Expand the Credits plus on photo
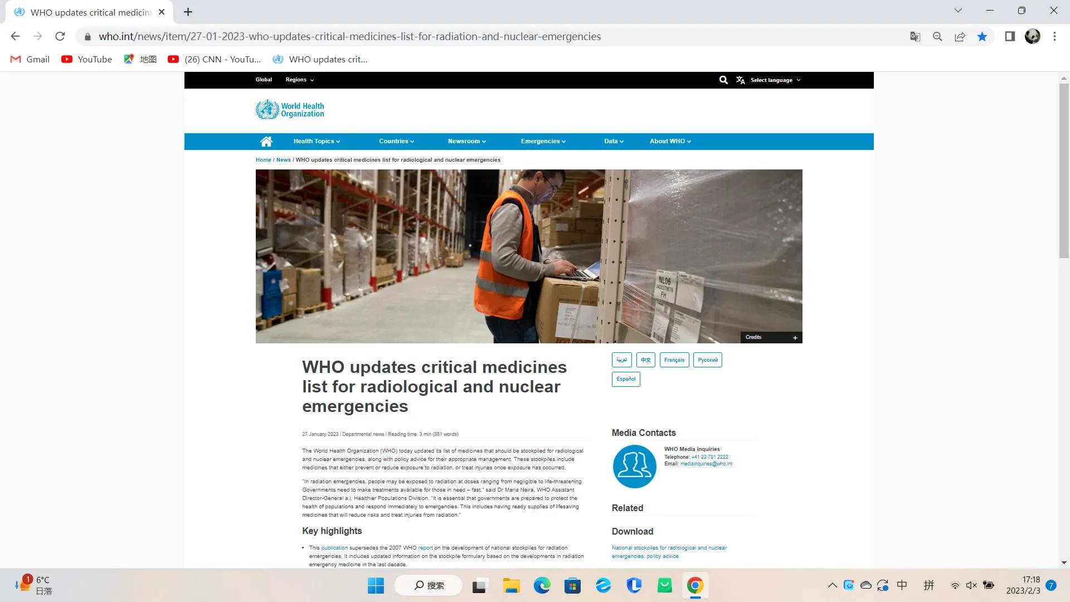1070x602 pixels. 795,338
